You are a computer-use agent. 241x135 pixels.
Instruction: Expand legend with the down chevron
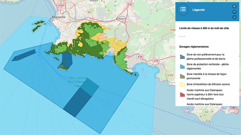click(234, 17)
